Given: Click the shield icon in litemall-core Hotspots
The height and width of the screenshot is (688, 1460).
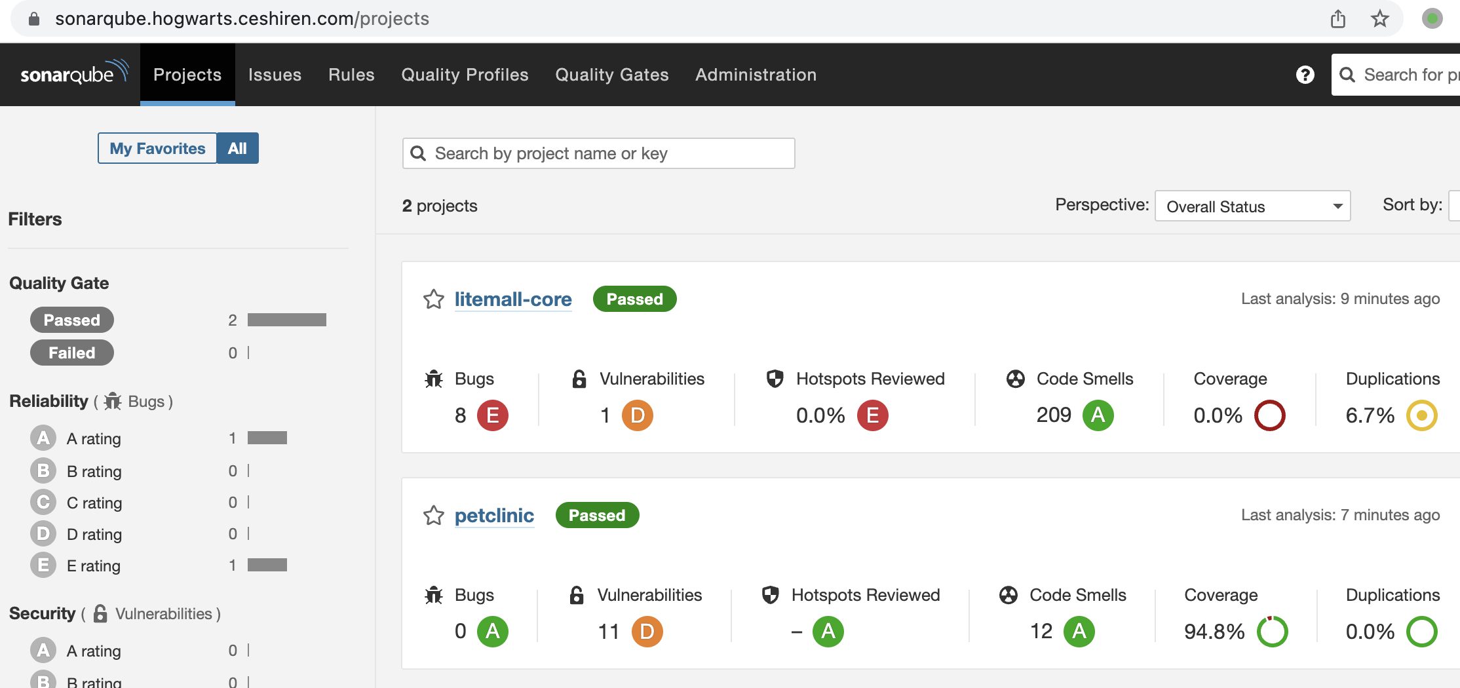Looking at the screenshot, I should (x=775, y=379).
